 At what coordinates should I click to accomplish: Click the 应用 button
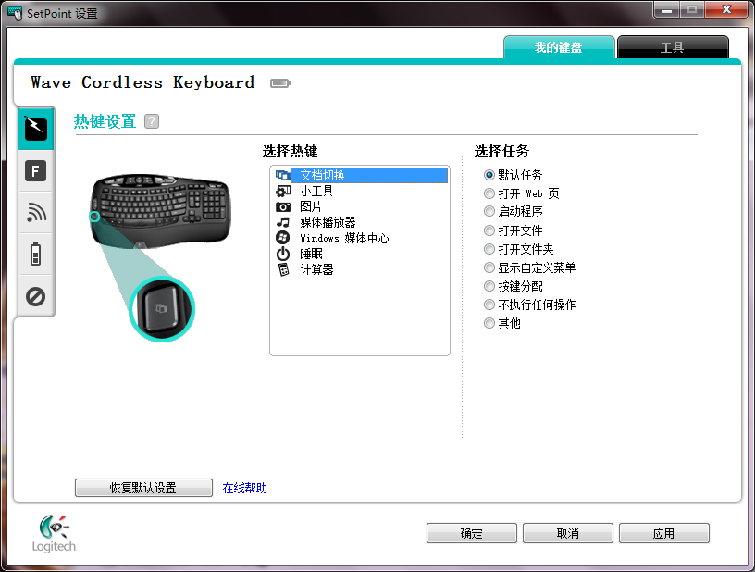pyautogui.click(x=664, y=533)
